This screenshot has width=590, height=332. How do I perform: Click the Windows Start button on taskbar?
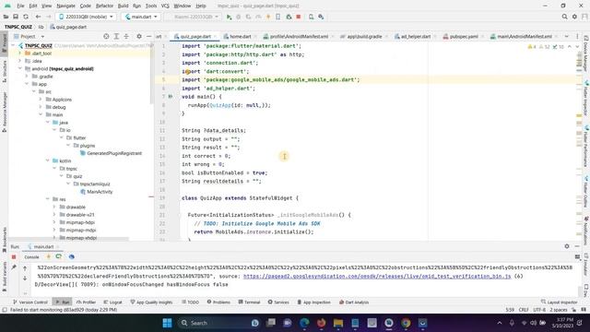tap(167, 323)
